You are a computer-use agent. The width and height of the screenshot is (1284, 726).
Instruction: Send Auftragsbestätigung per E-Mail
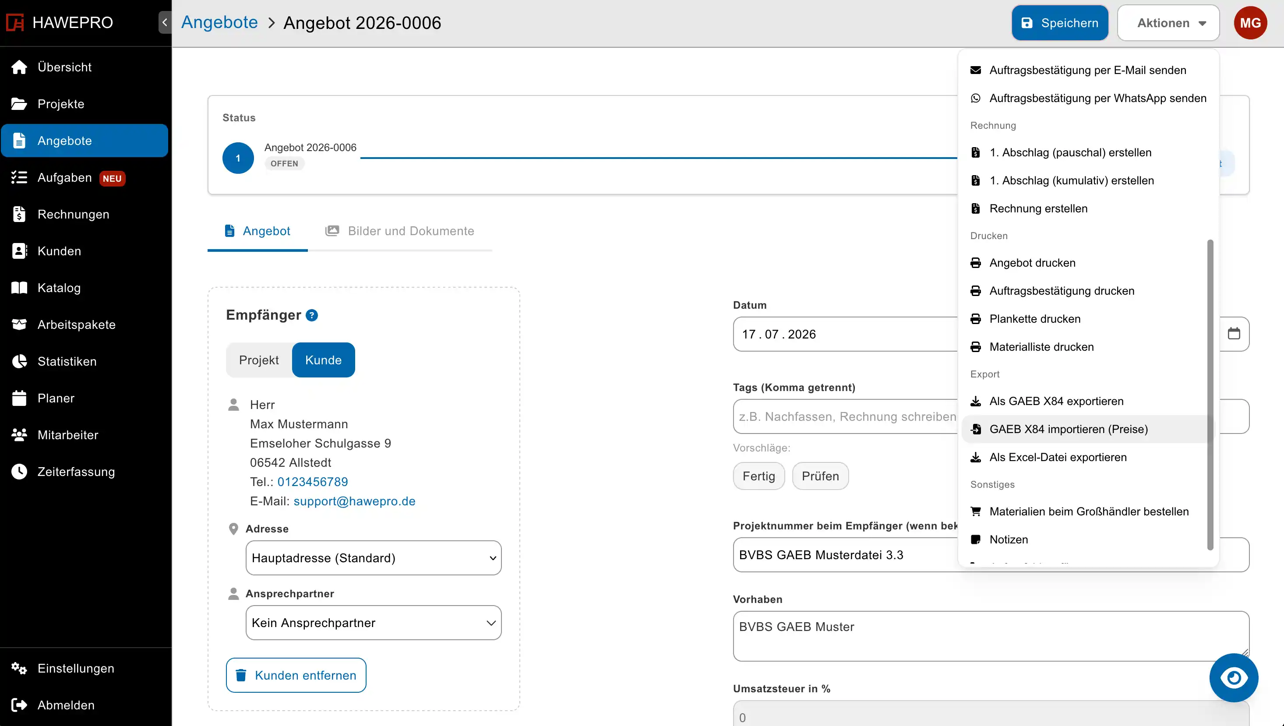[x=1088, y=70]
